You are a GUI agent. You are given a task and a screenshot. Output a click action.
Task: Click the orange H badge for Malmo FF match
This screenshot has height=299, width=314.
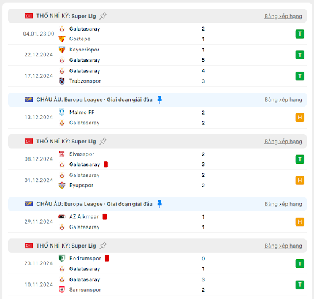pyautogui.click(x=300, y=118)
